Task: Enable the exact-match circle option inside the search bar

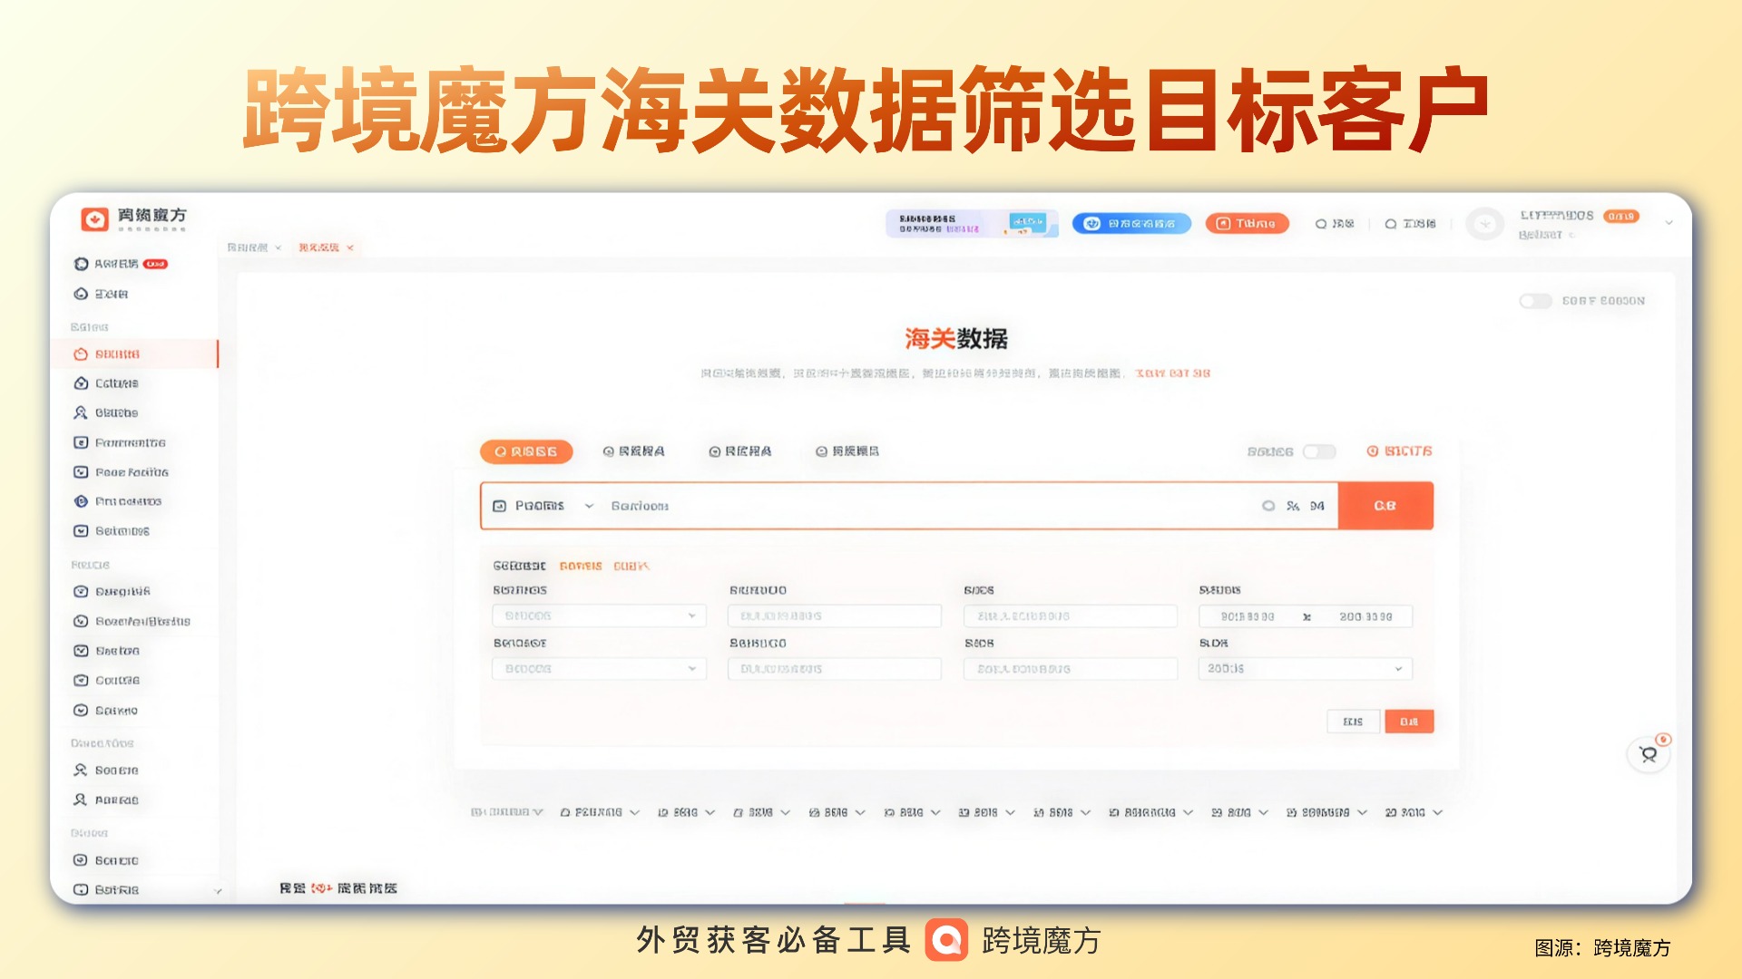Action: 1268,506
